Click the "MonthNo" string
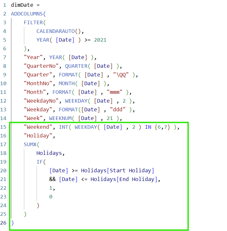 click(38, 84)
